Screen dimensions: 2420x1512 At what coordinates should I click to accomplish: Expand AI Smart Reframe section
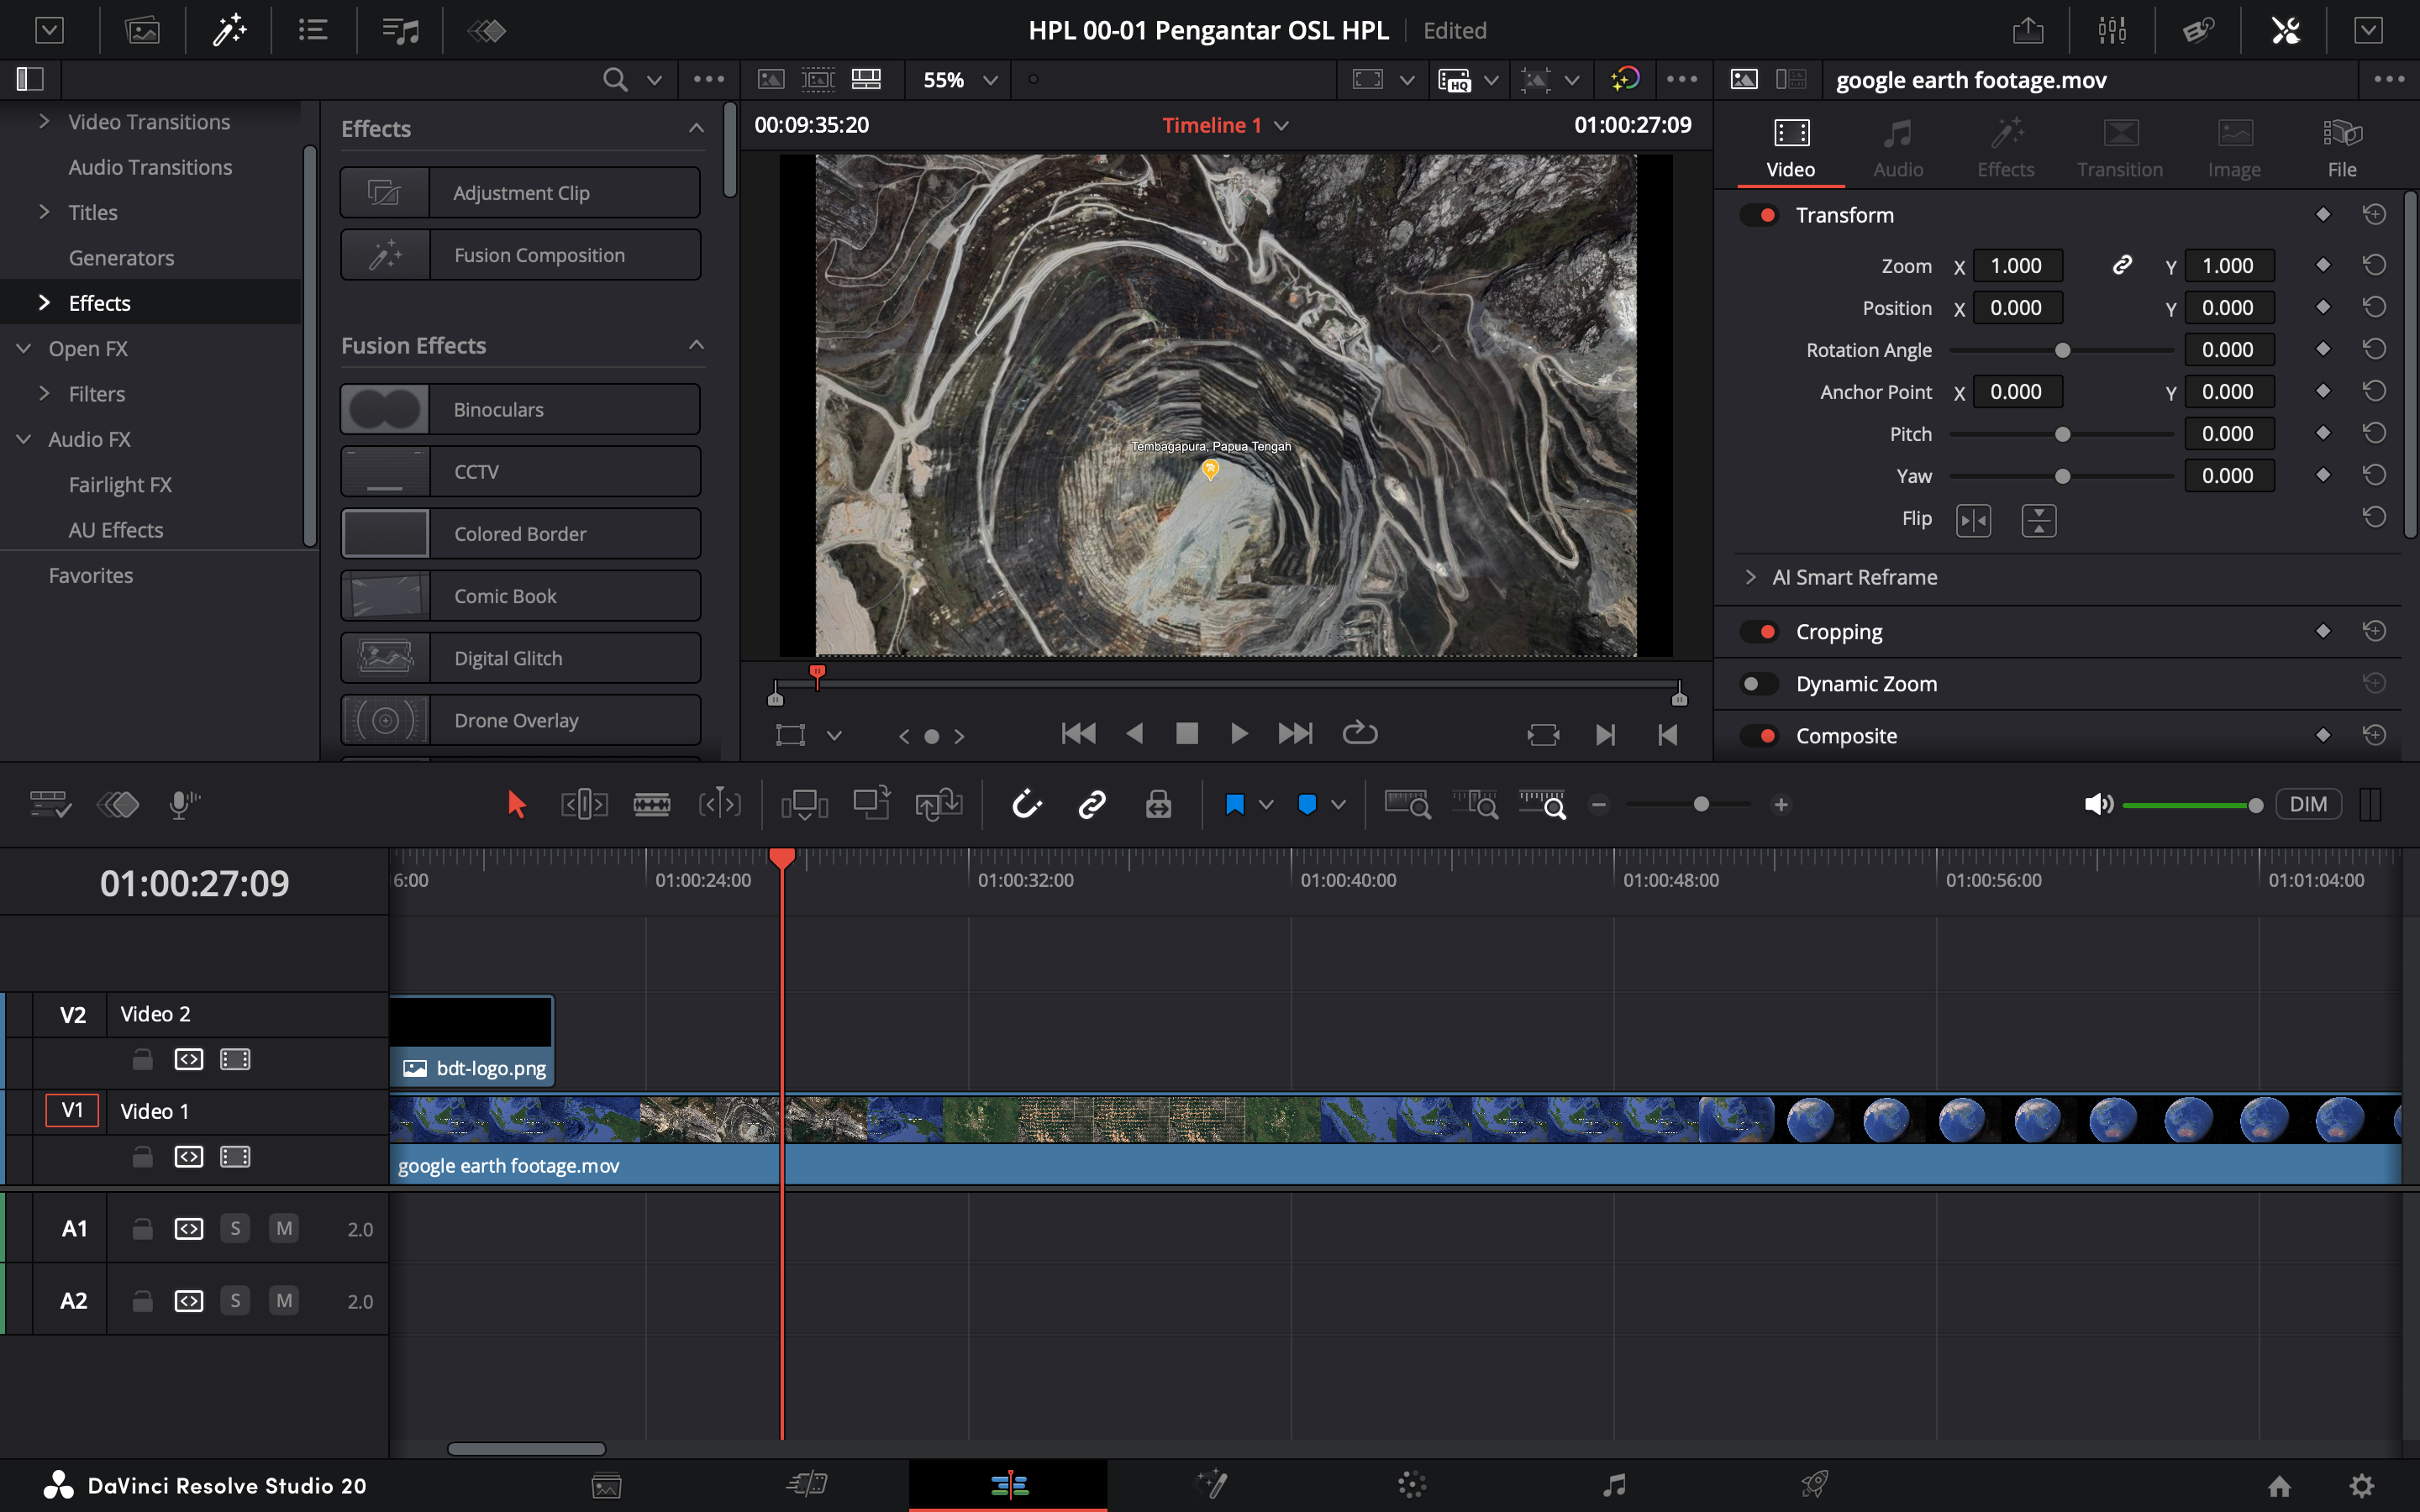click(x=1750, y=577)
